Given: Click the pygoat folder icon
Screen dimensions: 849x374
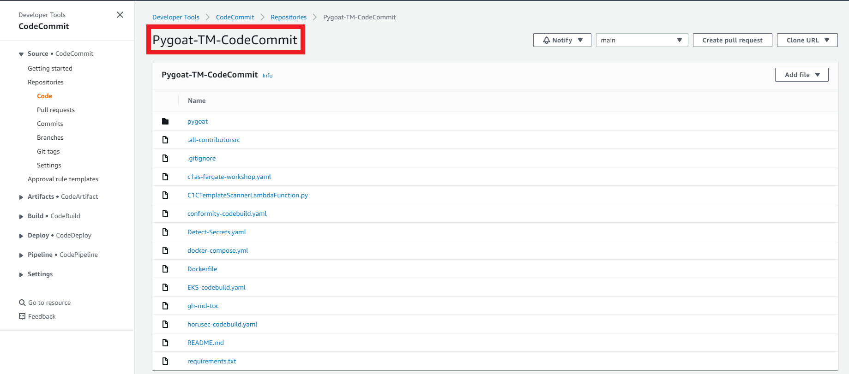Looking at the screenshot, I should (x=165, y=121).
